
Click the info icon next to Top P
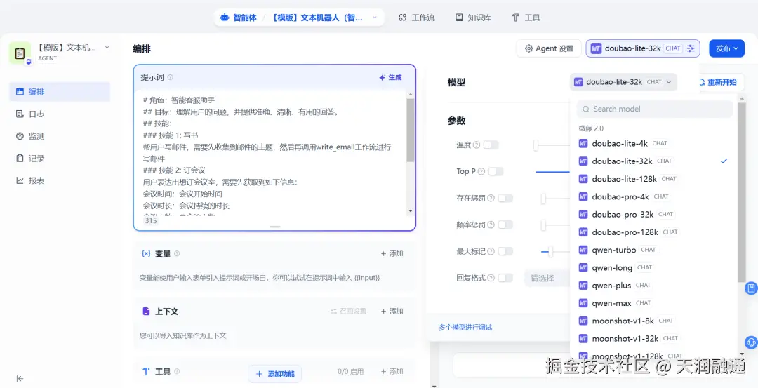(x=481, y=171)
